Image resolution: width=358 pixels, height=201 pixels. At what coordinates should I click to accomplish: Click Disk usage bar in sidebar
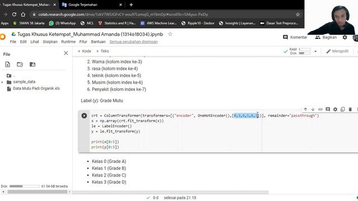25,186
